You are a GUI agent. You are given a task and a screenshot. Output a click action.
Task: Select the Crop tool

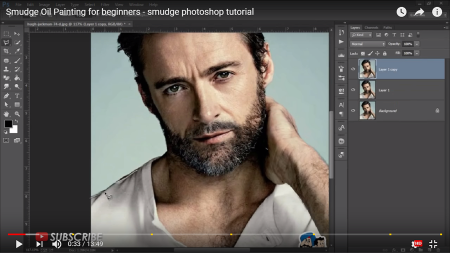click(6, 51)
